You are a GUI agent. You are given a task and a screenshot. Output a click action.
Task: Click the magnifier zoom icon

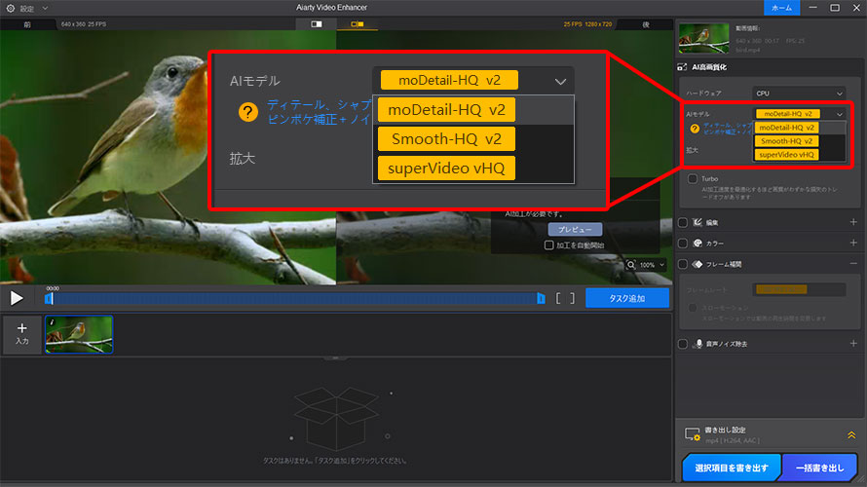tap(631, 265)
